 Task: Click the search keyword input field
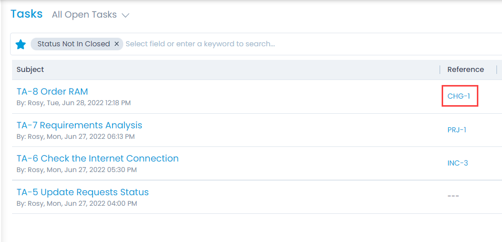(x=252, y=44)
